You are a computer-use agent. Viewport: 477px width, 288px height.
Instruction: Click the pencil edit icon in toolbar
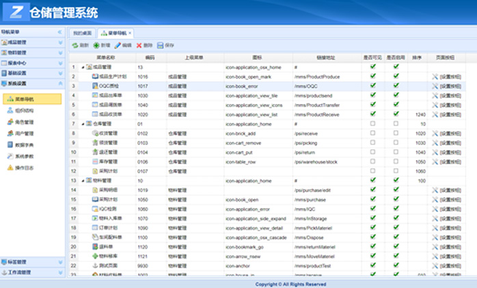tap(118, 45)
